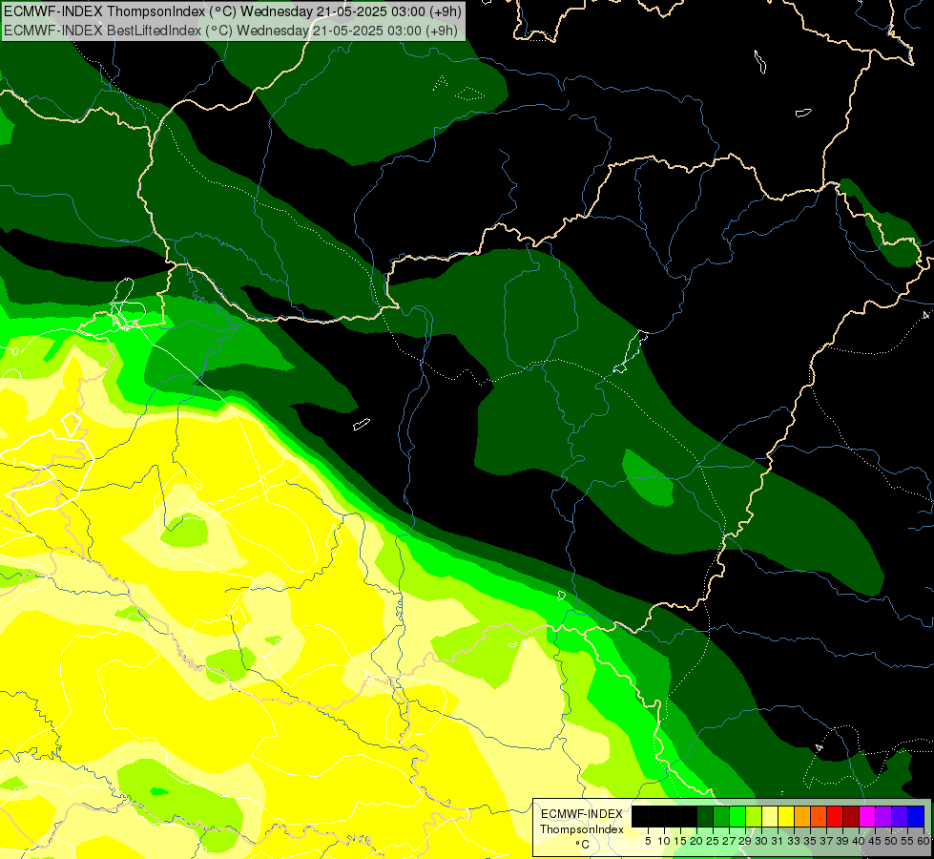Image resolution: width=934 pixels, height=859 pixels.
Task: Choose the orange 33–35 legend swatch
Action: (801, 816)
